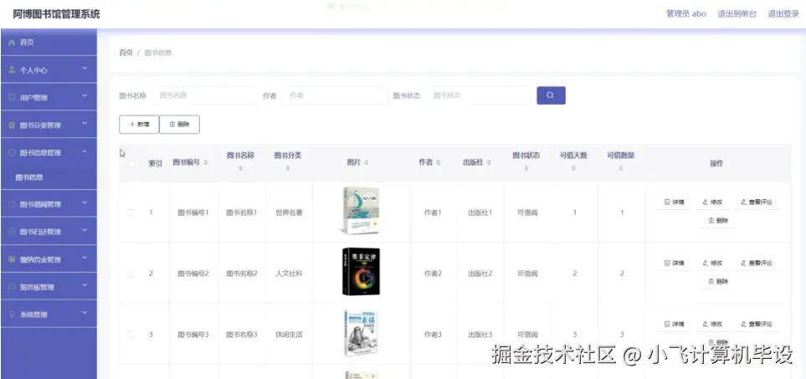Click 管理员 abo account label
The height and width of the screenshot is (379, 806).
(686, 14)
